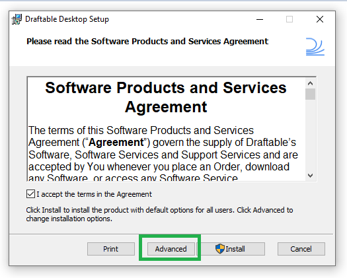Click the Draftable logo in header

point(315,47)
